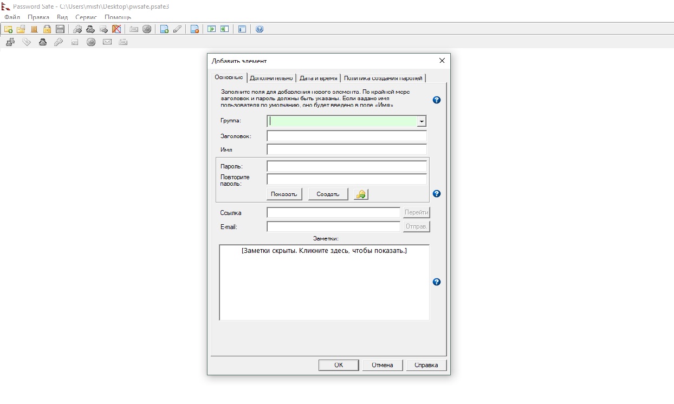Click the Clear clipboard red-X icon
Image resolution: width=674 pixels, height=404 pixels.
coord(116,29)
